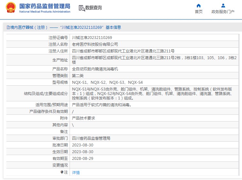Open 政务服务门户 text link
242x180 pixels.
[223, 12]
